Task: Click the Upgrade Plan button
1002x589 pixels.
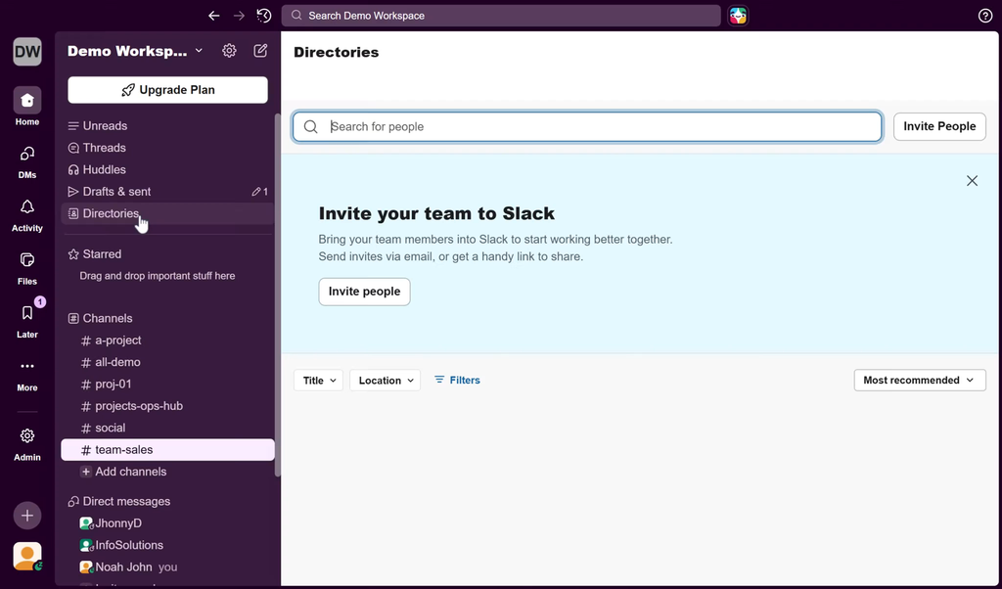Action: point(167,90)
